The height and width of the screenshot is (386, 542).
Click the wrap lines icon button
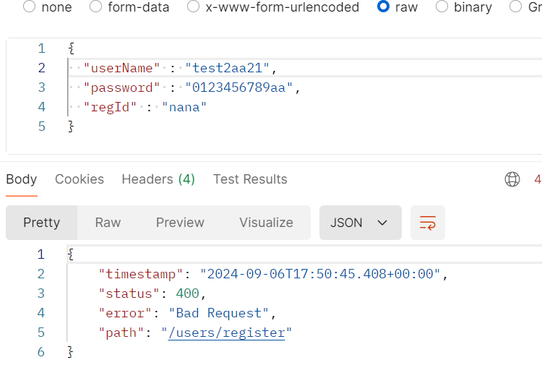[427, 223]
